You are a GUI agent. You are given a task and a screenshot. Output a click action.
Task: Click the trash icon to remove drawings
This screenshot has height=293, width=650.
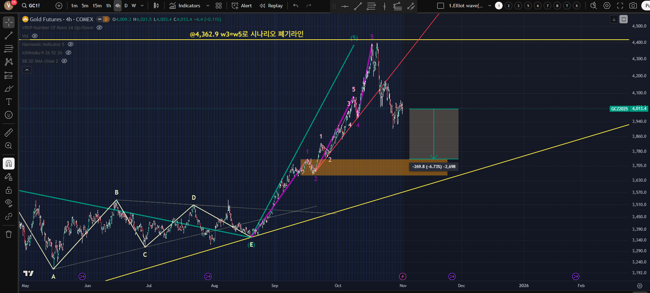pos(9,234)
